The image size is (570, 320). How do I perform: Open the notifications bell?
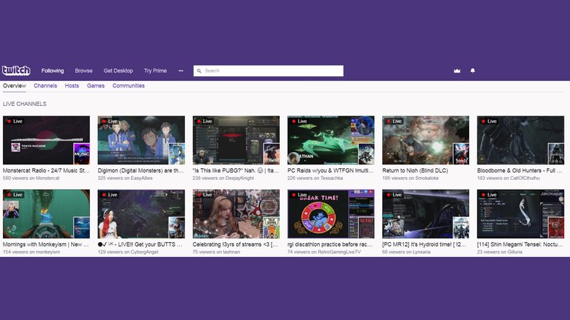tap(473, 71)
